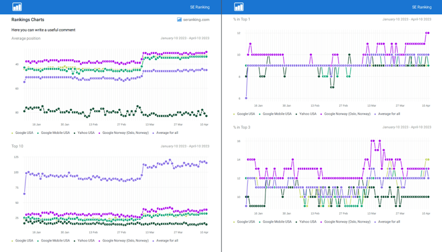Click SE Ranking text in left page header

click(x=200, y=7)
